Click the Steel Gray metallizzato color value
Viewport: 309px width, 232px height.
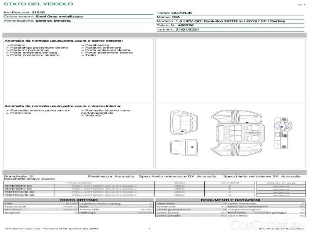coord(59,16)
